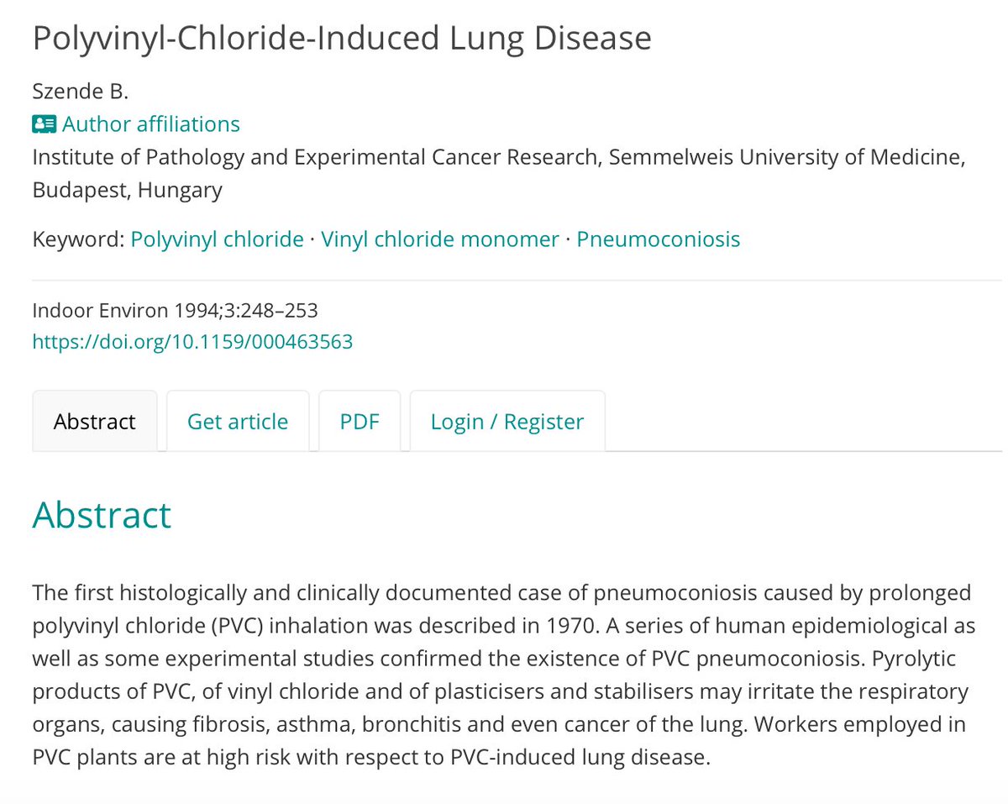Click the author name Szende B.

point(81,92)
